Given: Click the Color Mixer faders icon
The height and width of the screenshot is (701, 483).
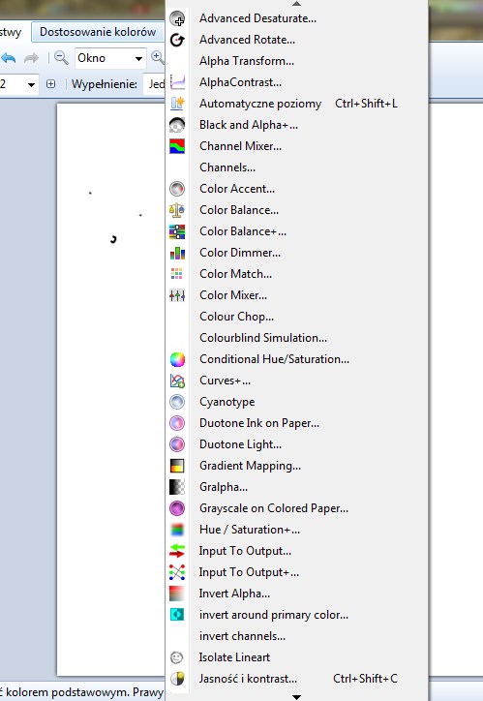Looking at the screenshot, I should pyautogui.click(x=177, y=295).
